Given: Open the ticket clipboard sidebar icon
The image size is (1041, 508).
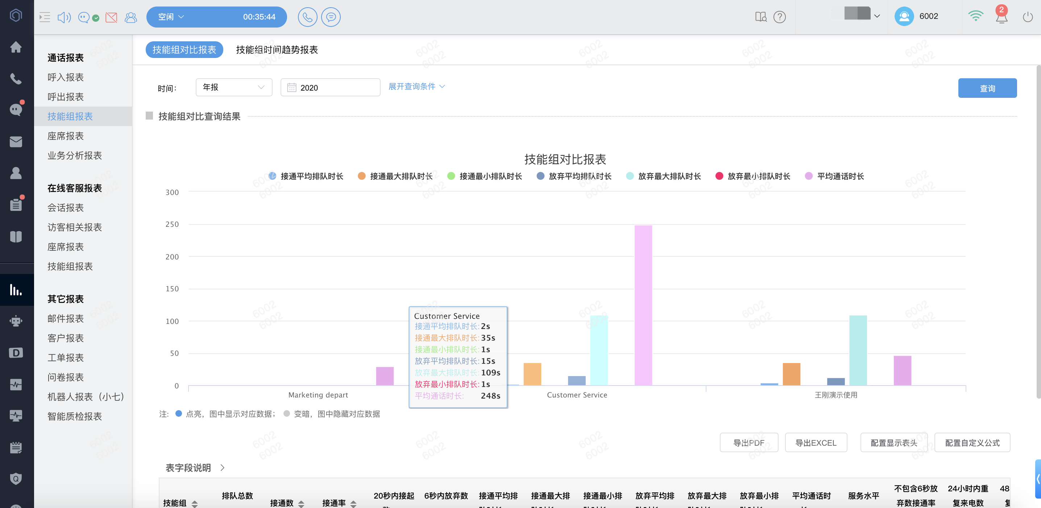Looking at the screenshot, I should 16,204.
